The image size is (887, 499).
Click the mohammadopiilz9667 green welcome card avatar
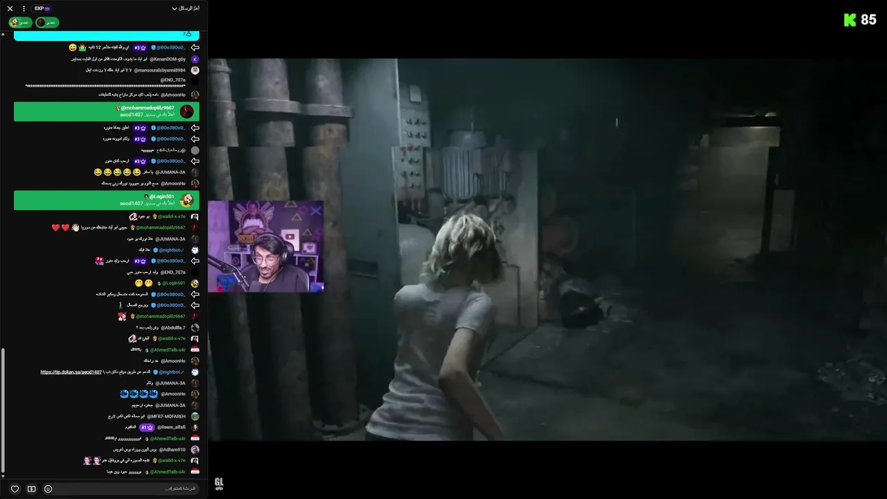tap(186, 112)
